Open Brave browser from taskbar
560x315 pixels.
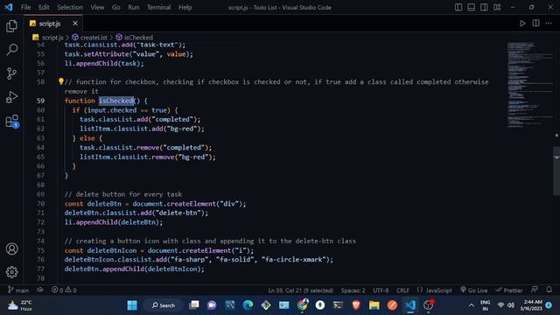[356, 305]
